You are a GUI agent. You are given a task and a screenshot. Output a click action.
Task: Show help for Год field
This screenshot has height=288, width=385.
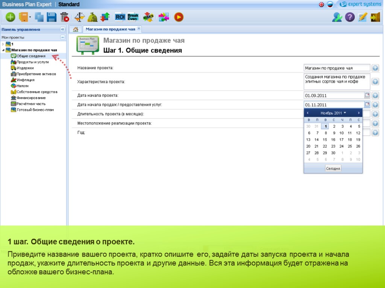[x=375, y=133]
